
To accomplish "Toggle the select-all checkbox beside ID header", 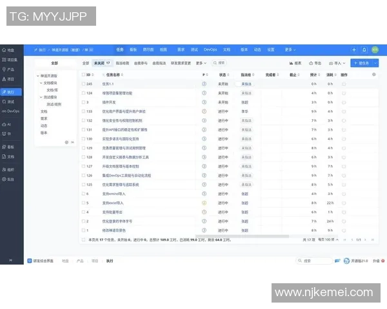I will pyautogui.click(x=83, y=75).
